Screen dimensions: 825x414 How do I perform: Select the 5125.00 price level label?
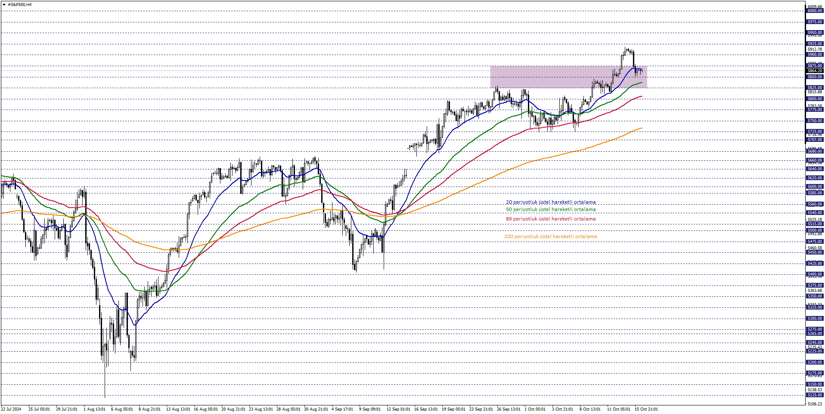point(815,395)
